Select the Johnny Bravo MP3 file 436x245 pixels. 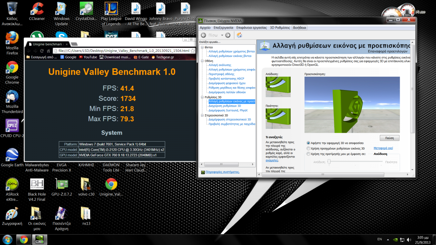click(160, 15)
